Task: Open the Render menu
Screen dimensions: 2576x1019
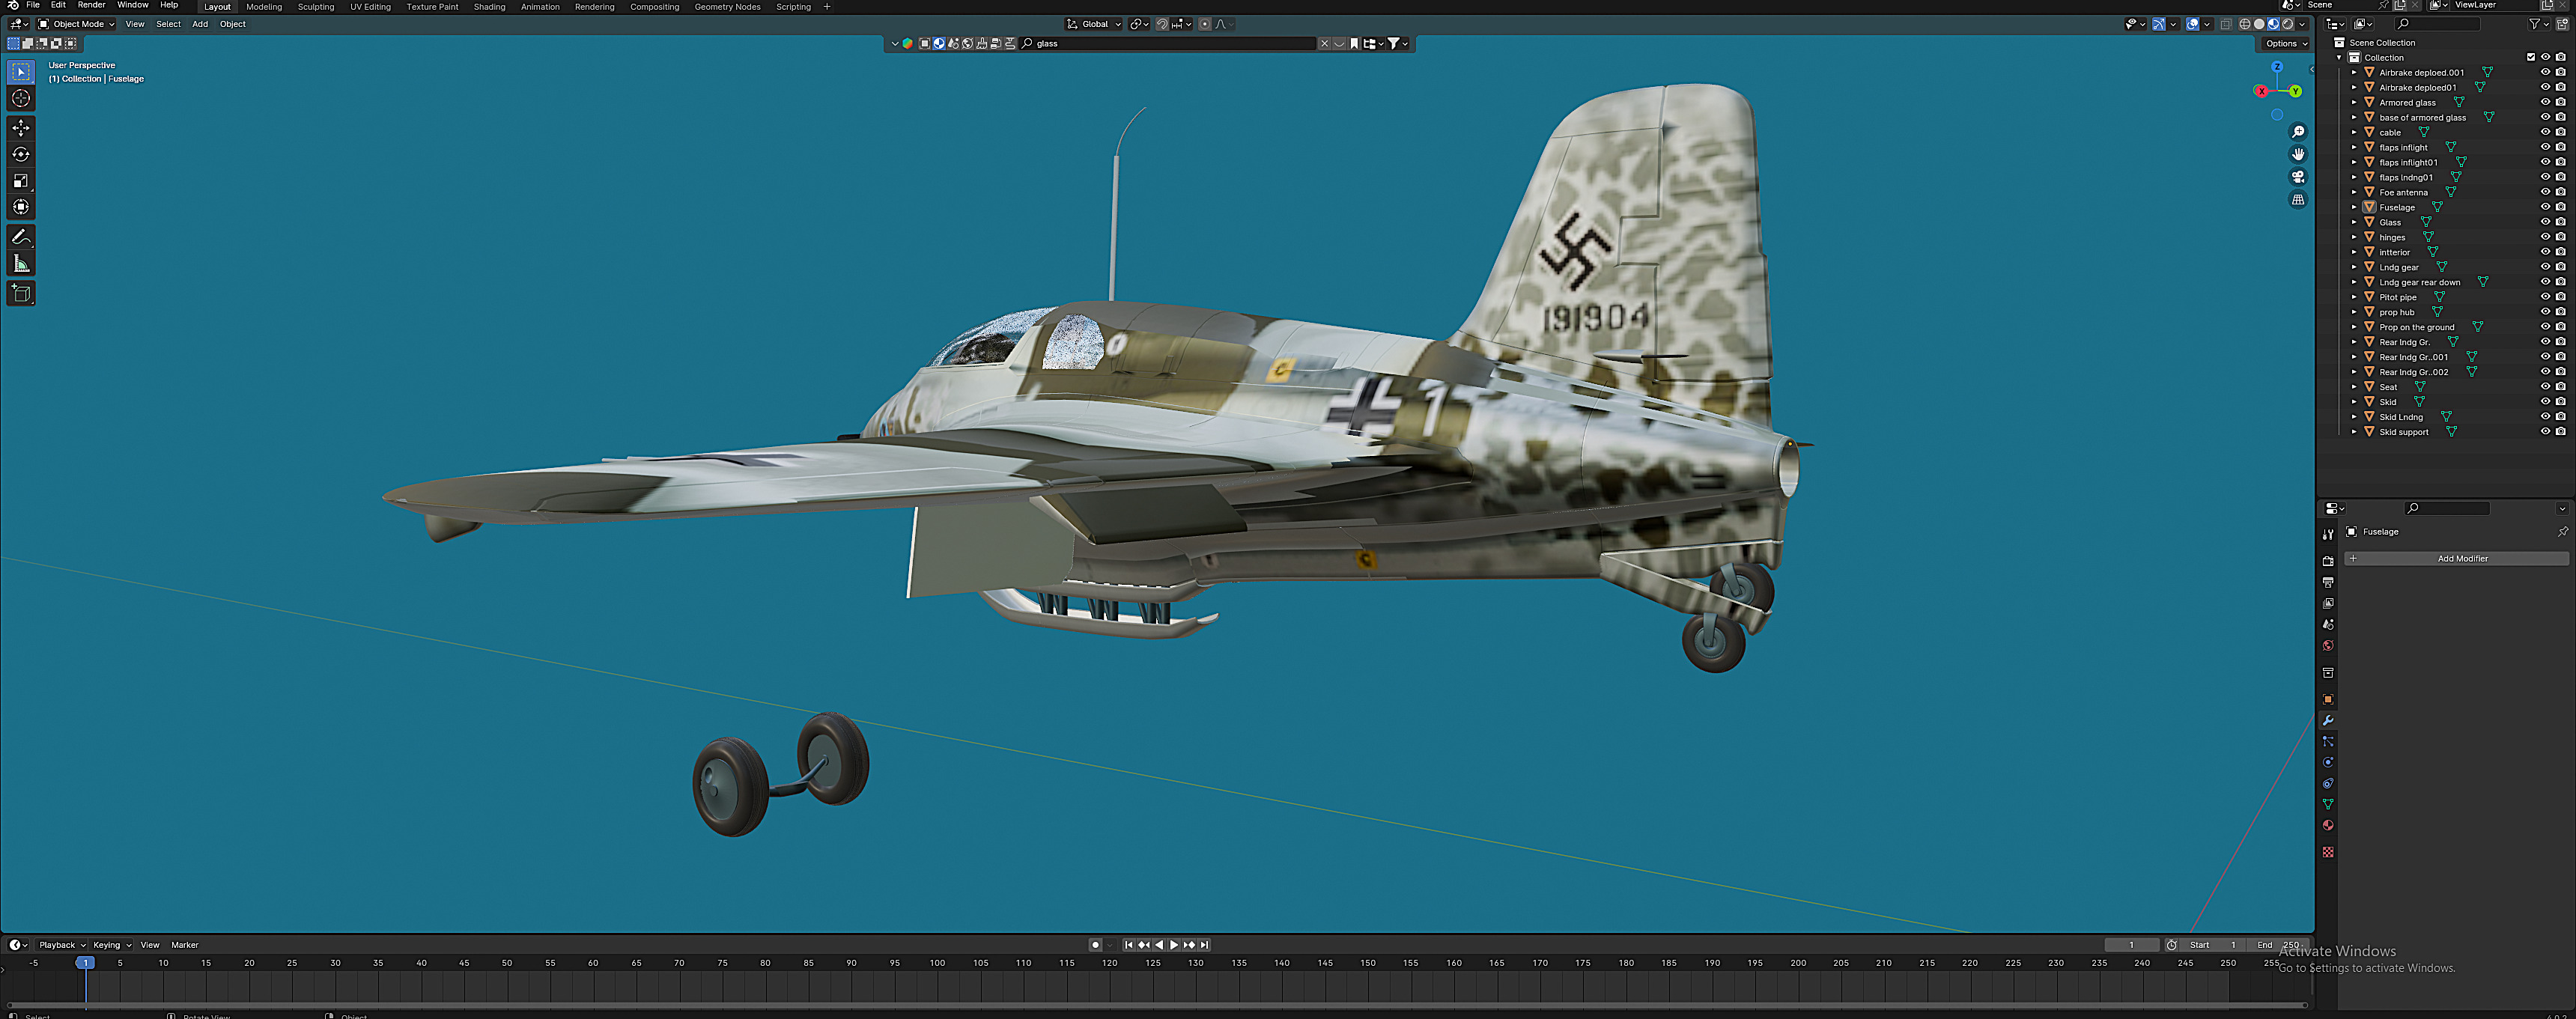Action: (91, 5)
